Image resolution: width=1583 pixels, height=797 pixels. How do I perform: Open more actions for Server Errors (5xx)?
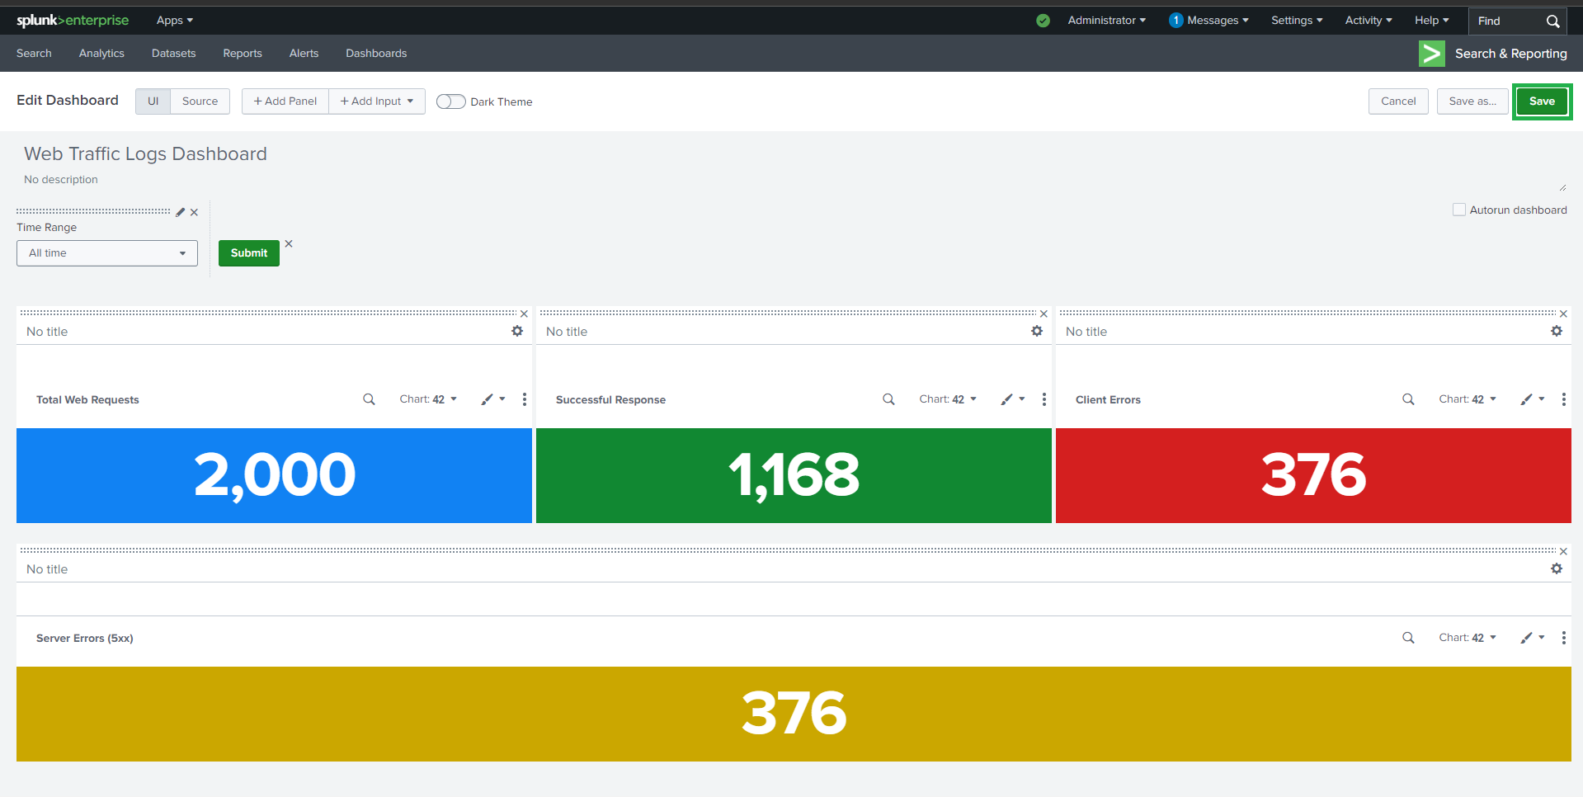coord(1564,638)
